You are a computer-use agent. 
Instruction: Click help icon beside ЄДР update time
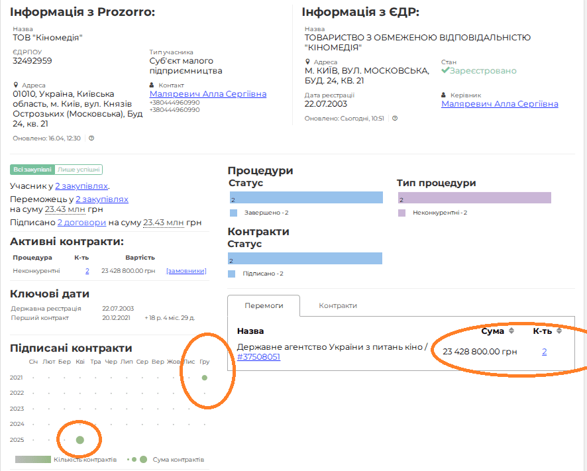395,119
